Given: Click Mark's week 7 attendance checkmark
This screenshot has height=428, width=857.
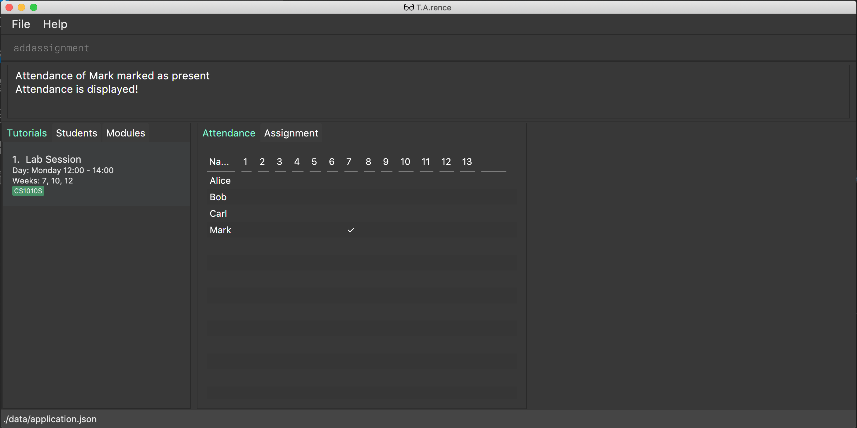Looking at the screenshot, I should pyautogui.click(x=351, y=230).
